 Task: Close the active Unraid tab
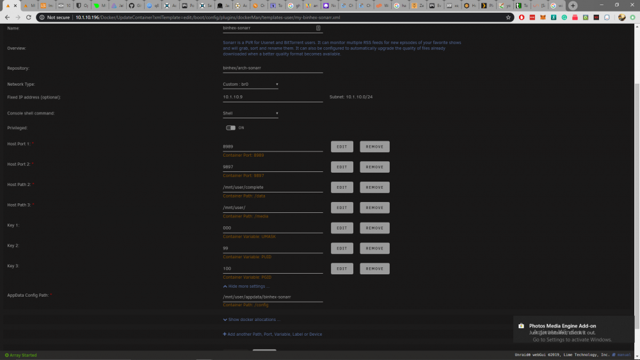click(x=15, y=6)
